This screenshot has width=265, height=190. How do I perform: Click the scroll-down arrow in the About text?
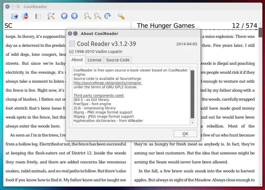(193, 122)
